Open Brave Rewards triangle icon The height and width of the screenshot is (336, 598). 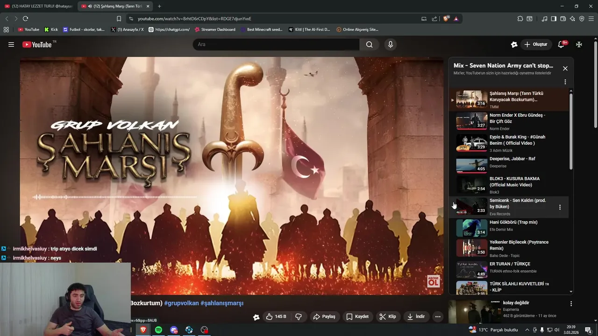(x=456, y=19)
